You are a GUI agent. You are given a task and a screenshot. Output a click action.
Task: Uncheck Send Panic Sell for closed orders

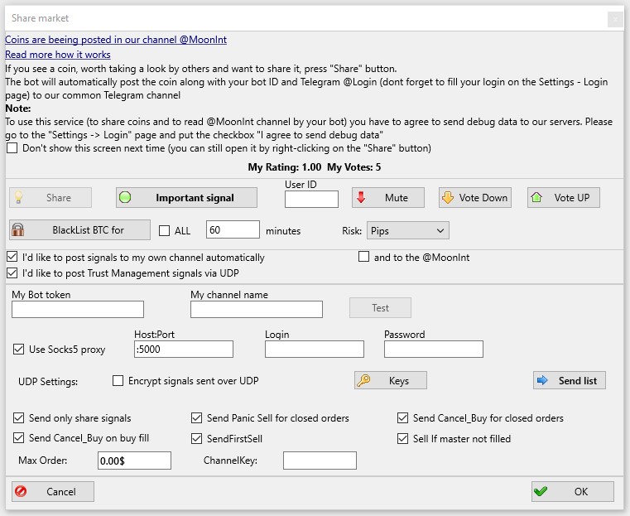(x=197, y=418)
